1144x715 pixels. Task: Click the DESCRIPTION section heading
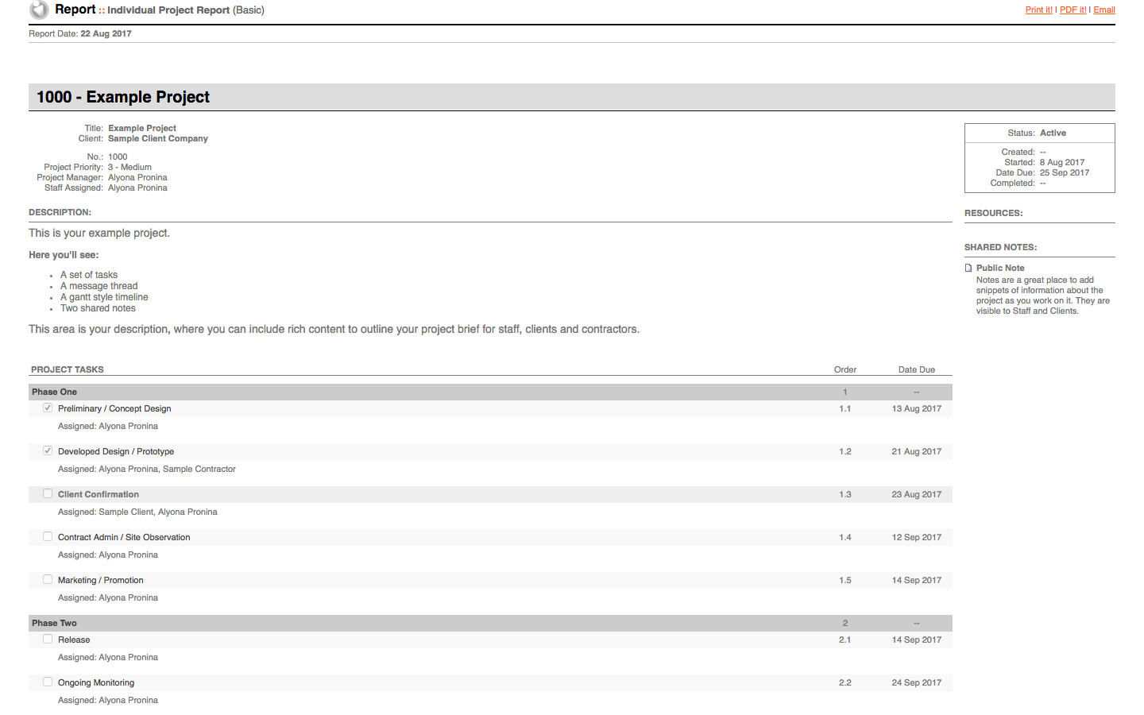[60, 212]
